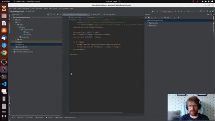Open Google Chrome from Ubuntu dock
Viewport: 215px width, 121px height.
[4, 53]
